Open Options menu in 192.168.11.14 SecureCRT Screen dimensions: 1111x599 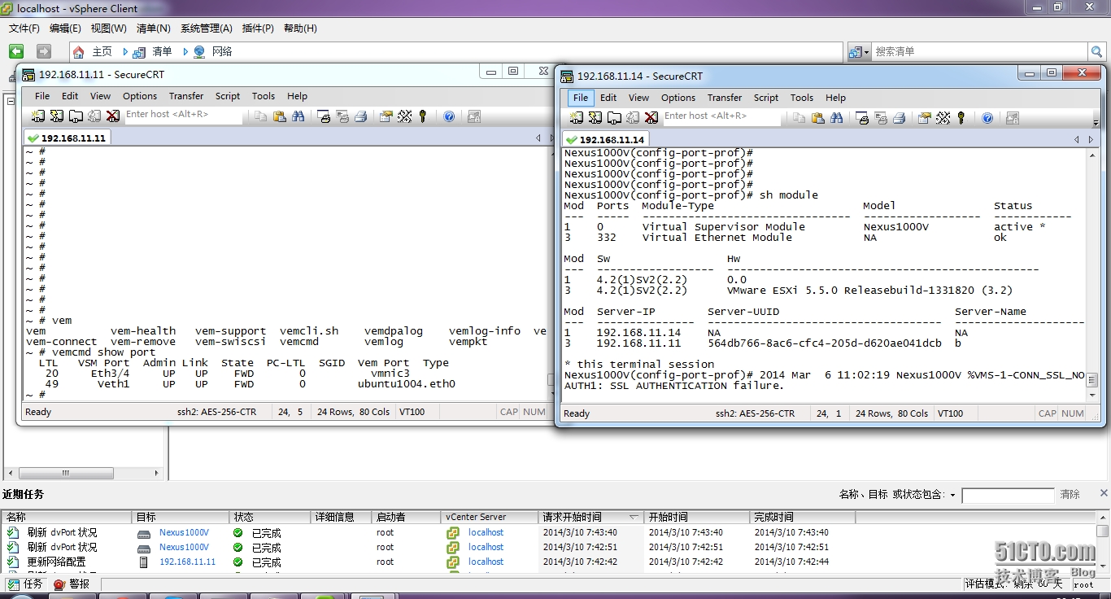point(678,98)
